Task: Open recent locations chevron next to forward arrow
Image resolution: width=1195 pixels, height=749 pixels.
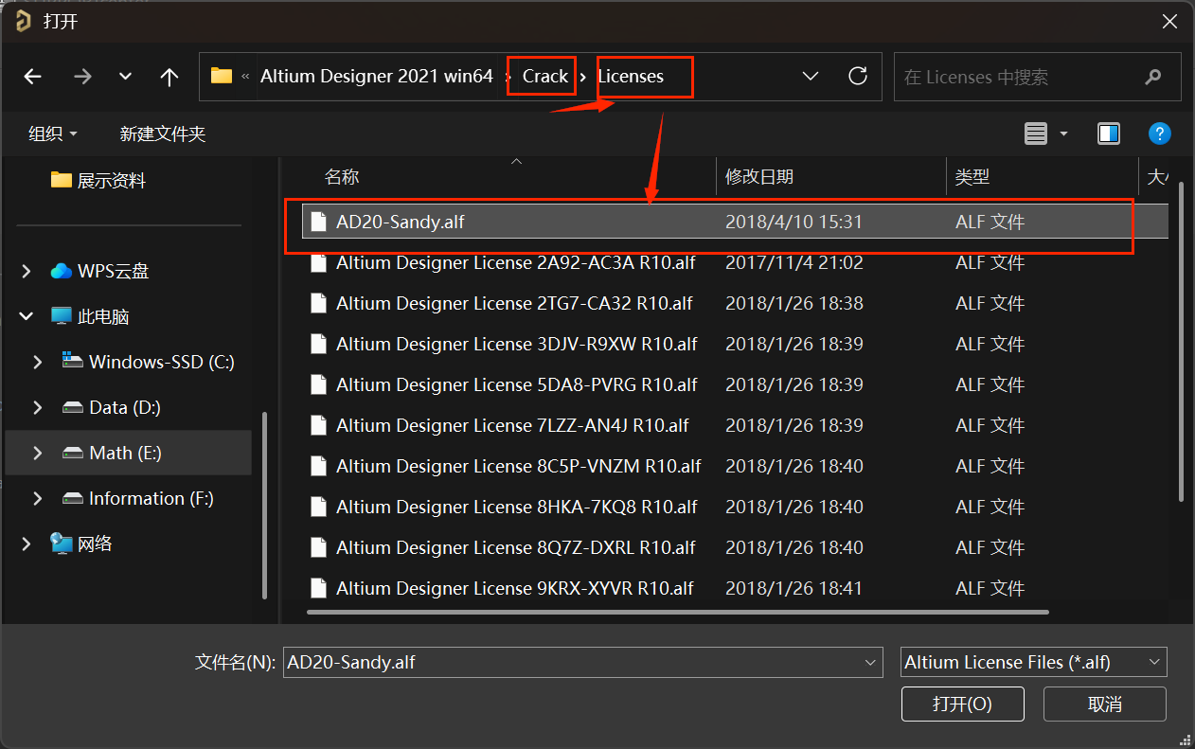Action: coord(125,77)
